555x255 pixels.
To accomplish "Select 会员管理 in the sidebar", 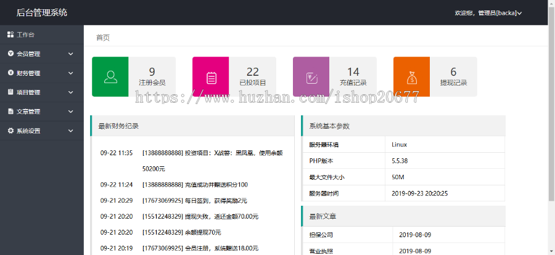I will [x=42, y=54].
